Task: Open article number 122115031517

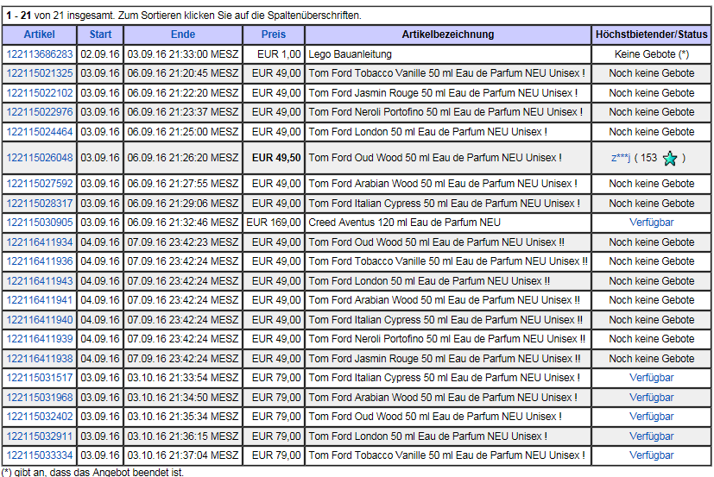Action: point(39,378)
